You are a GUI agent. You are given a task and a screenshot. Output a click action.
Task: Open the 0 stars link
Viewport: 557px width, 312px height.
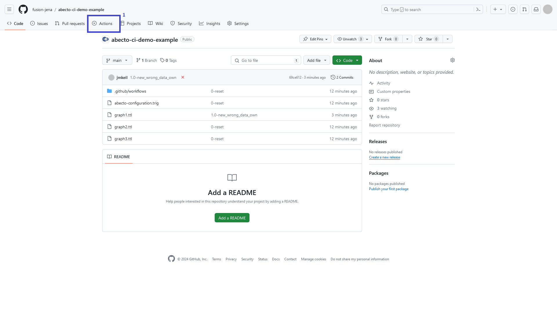[379, 100]
